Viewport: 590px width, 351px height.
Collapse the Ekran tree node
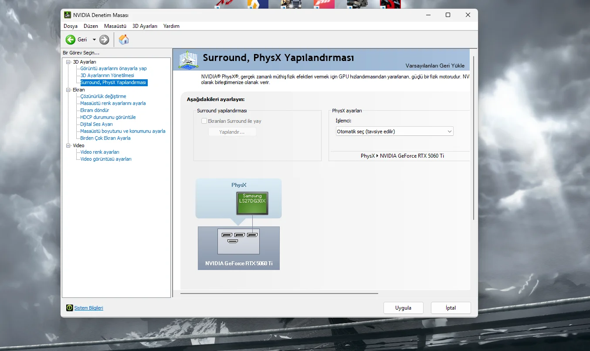[x=68, y=90]
